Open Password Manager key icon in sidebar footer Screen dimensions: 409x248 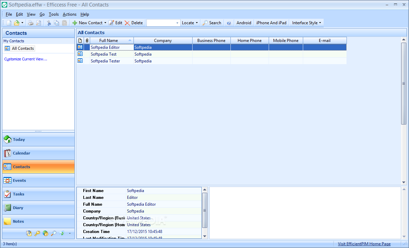(37, 233)
